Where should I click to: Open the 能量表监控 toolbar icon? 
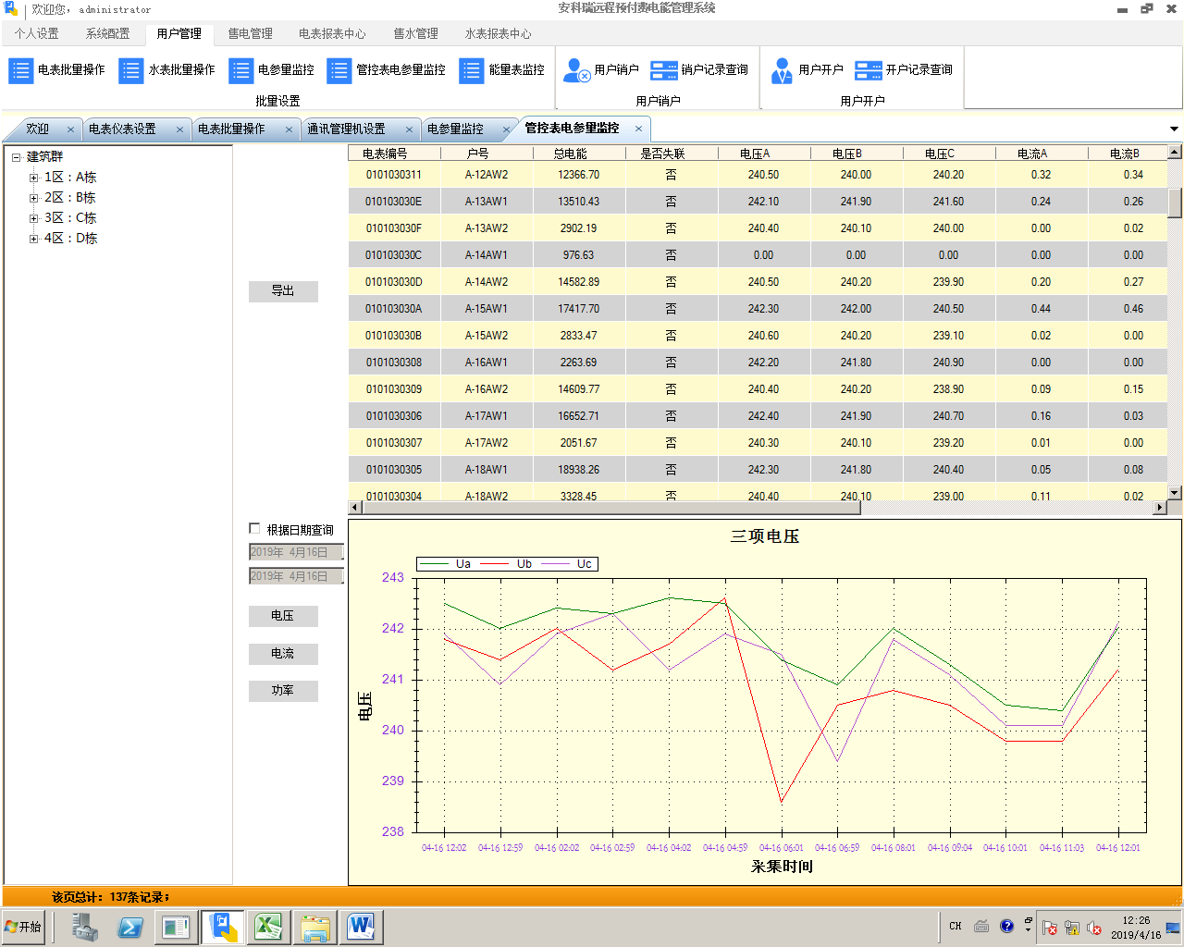click(471, 70)
